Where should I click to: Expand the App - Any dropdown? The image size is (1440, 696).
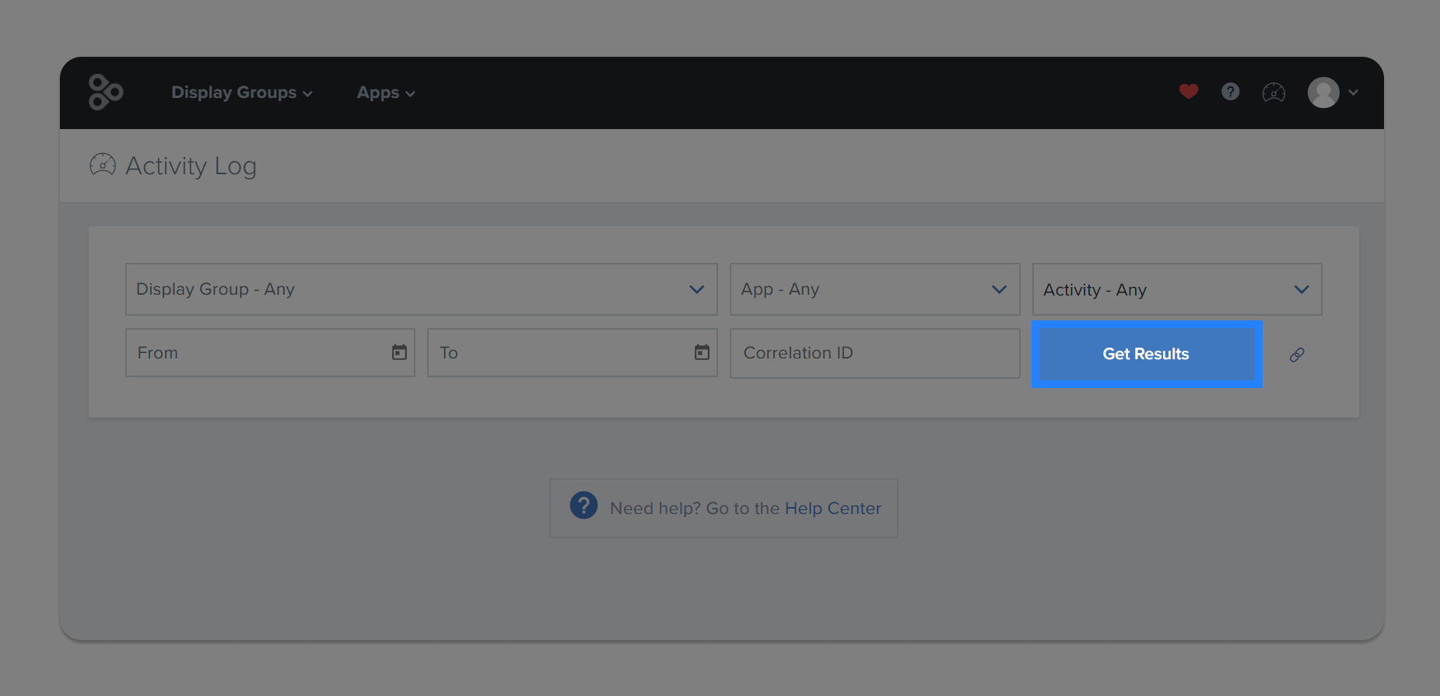point(874,289)
